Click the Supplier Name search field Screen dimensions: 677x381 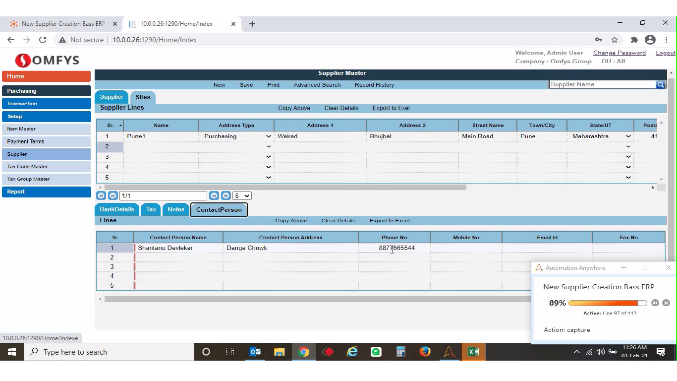(602, 84)
